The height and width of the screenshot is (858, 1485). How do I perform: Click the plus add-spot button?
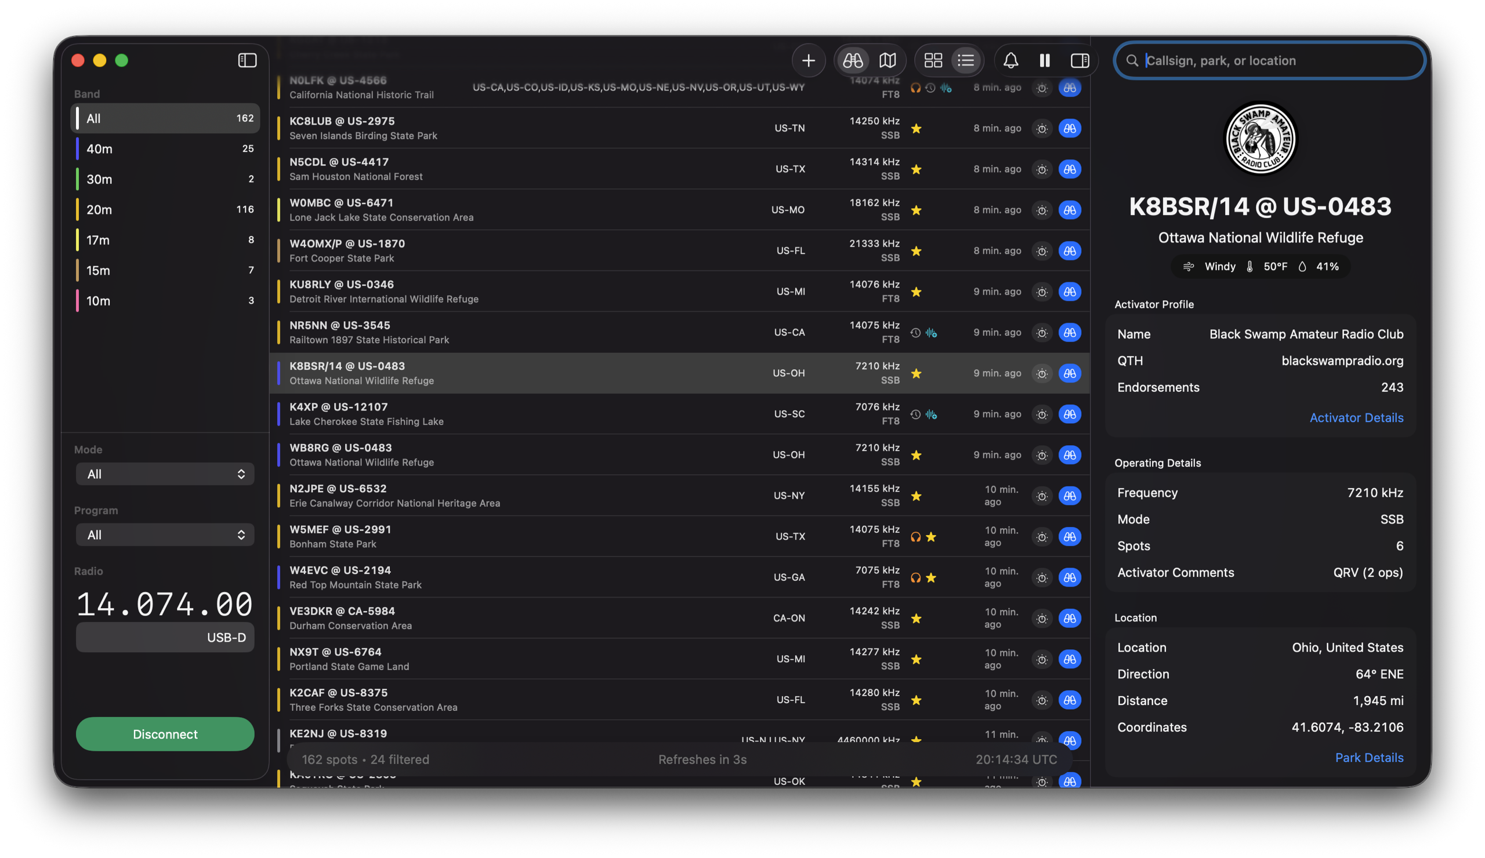coord(809,60)
